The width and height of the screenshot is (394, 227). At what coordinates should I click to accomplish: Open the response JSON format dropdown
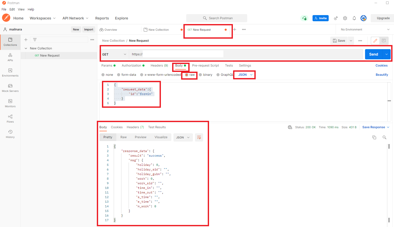(x=183, y=137)
